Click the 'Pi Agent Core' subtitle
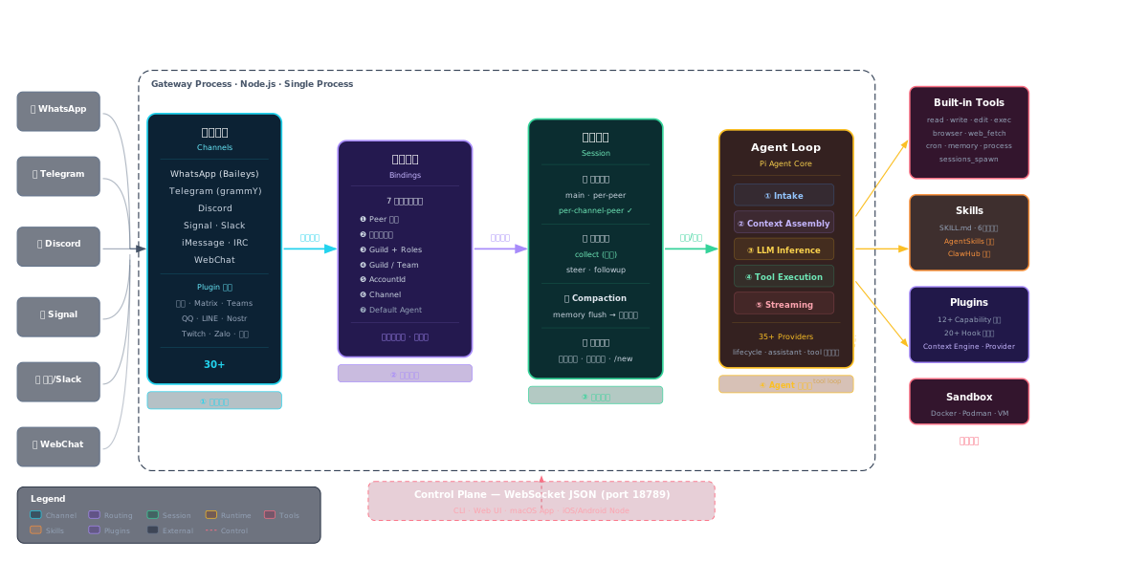 (785, 164)
